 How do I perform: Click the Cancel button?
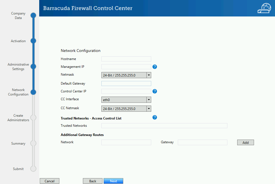coord(50,181)
